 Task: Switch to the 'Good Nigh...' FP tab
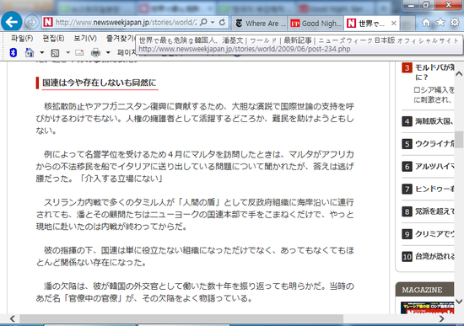click(x=316, y=23)
